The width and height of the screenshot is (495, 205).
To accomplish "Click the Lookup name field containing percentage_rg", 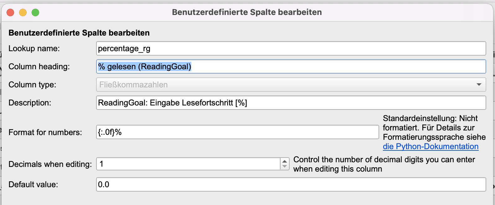I will [291, 49].
